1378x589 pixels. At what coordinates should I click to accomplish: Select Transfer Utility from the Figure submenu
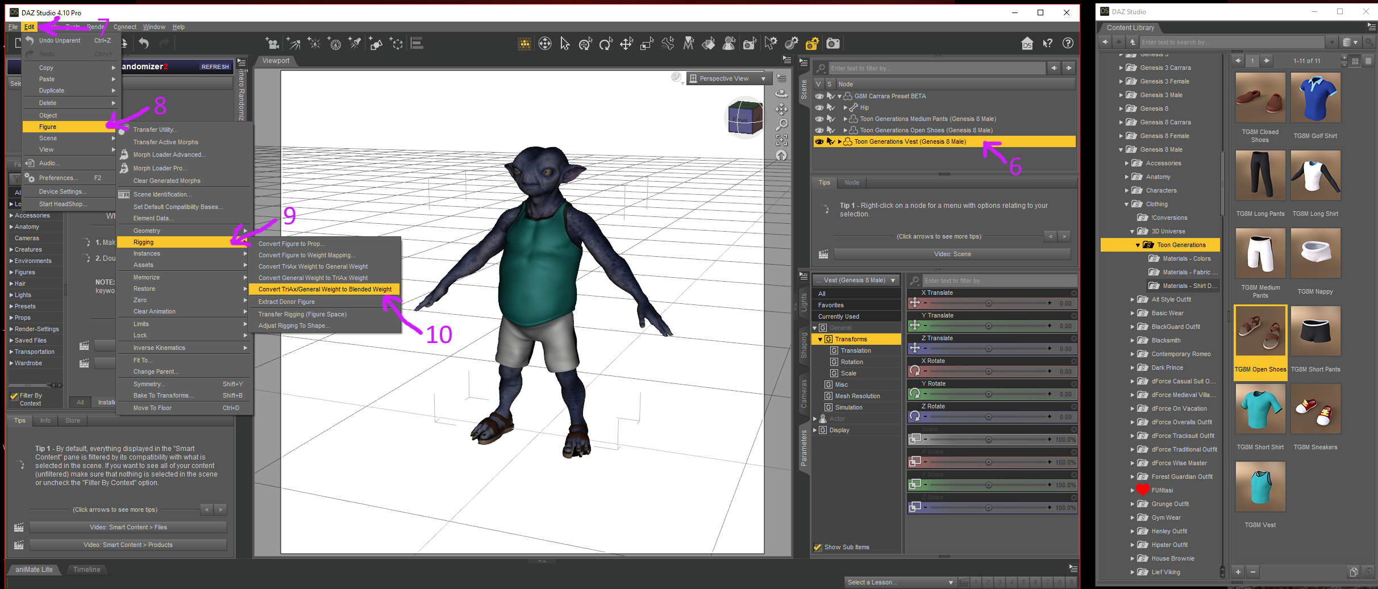click(x=155, y=130)
